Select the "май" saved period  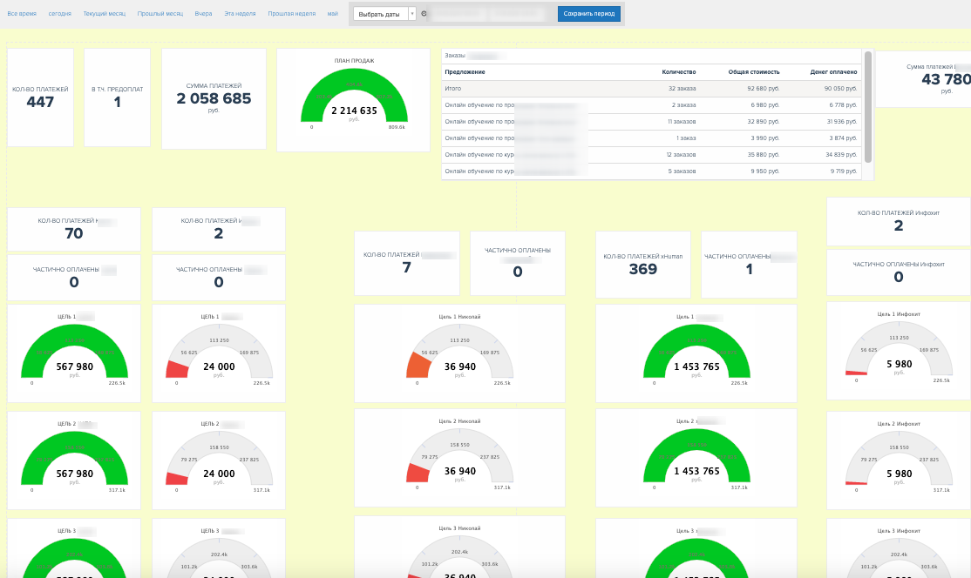point(333,14)
